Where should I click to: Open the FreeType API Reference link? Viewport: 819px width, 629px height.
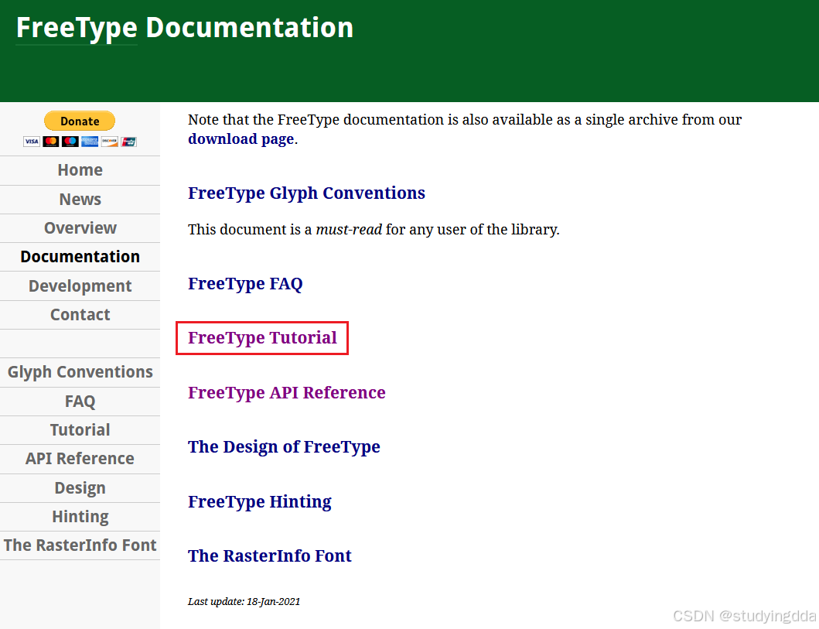click(287, 392)
